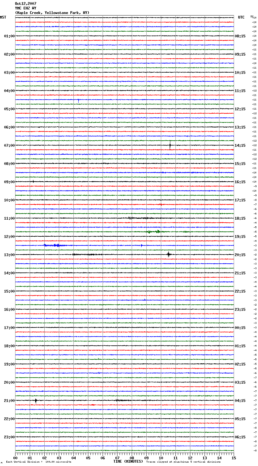Click the '10' minute tick on bottom axis
This screenshot has height=466, width=258.
click(x=161, y=458)
